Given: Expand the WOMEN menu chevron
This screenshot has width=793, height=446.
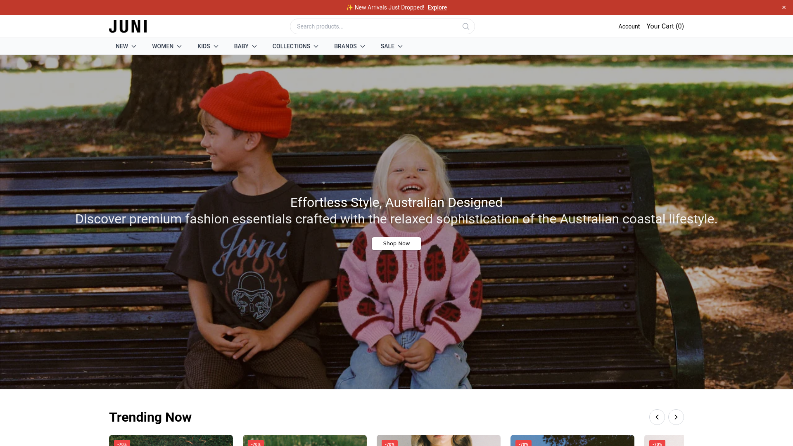Looking at the screenshot, I should 179,46.
